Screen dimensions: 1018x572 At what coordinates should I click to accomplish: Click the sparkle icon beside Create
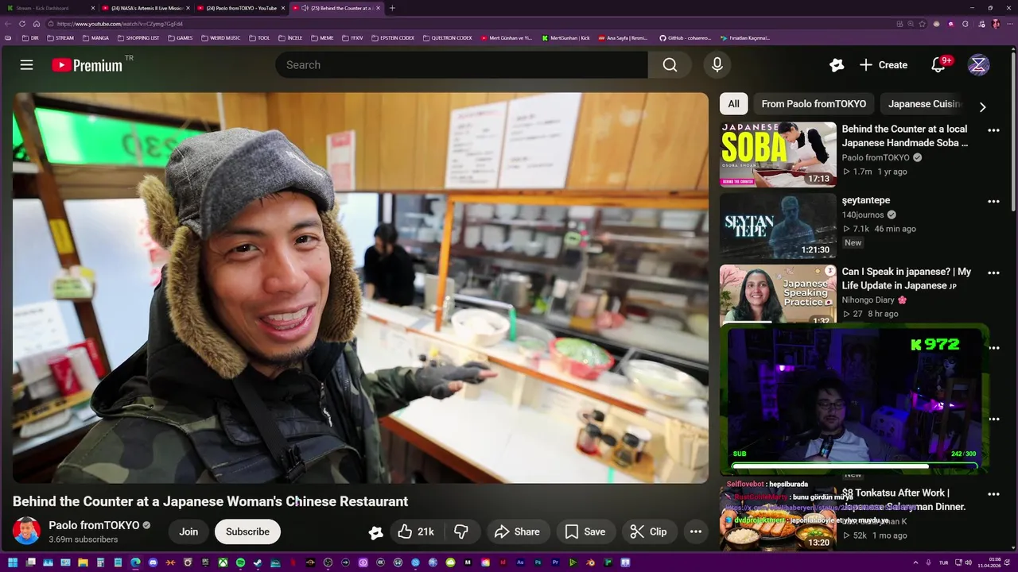click(836, 65)
